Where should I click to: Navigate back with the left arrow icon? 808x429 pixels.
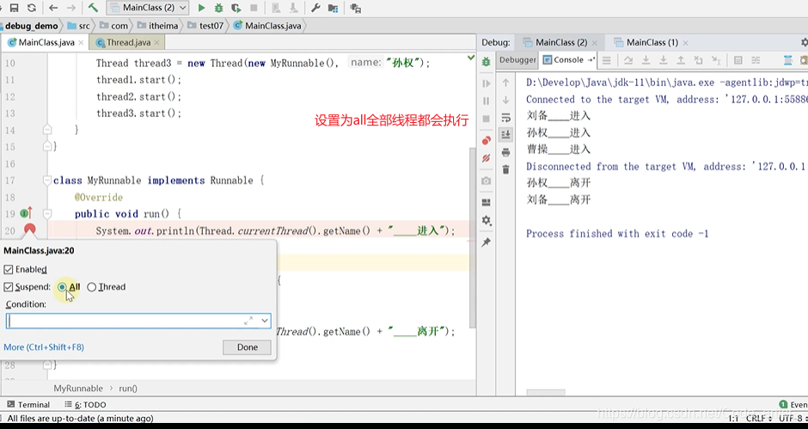[53, 8]
